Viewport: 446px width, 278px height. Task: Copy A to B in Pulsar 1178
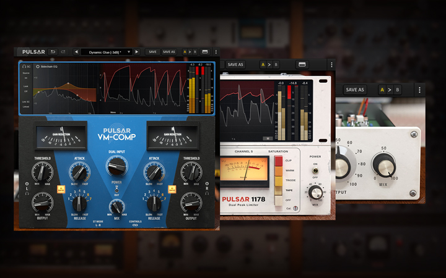coord(269,65)
